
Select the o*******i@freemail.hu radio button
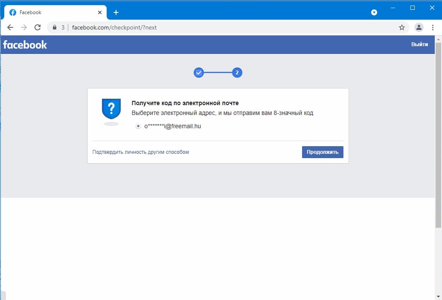coord(138,126)
